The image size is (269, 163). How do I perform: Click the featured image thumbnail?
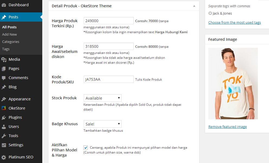click(x=233, y=83)
